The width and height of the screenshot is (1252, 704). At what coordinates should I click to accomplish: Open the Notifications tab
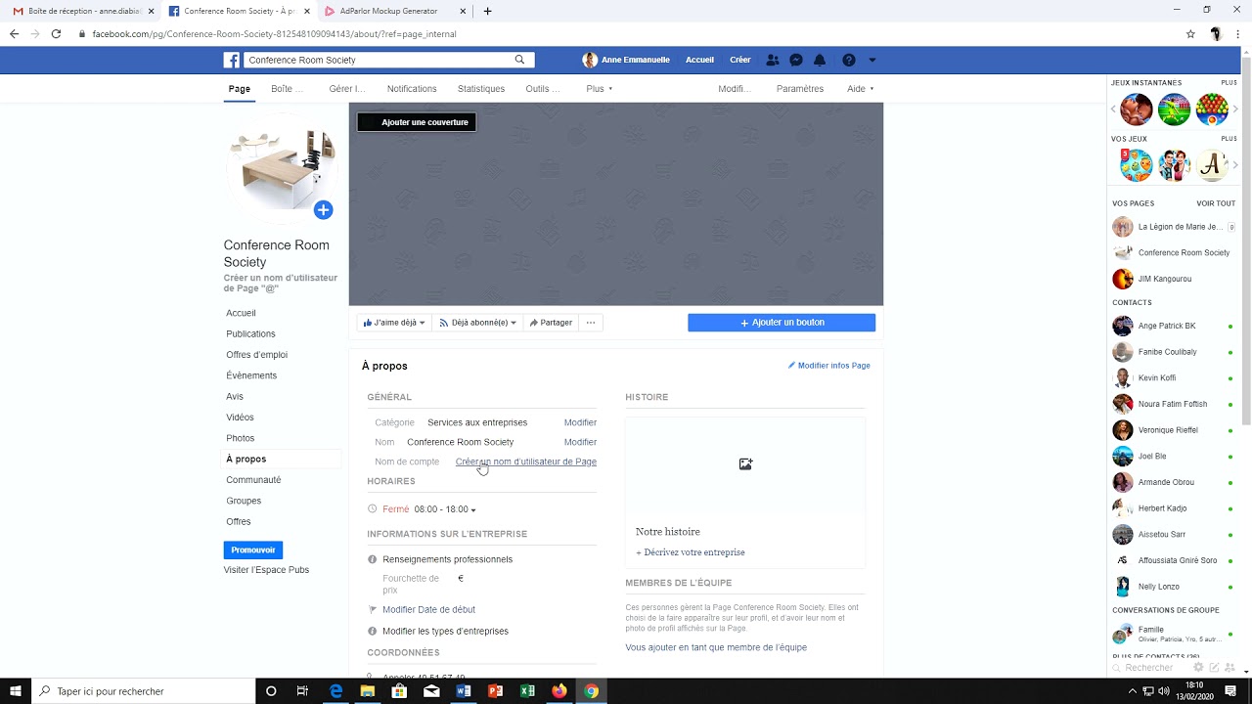(412, 89)
